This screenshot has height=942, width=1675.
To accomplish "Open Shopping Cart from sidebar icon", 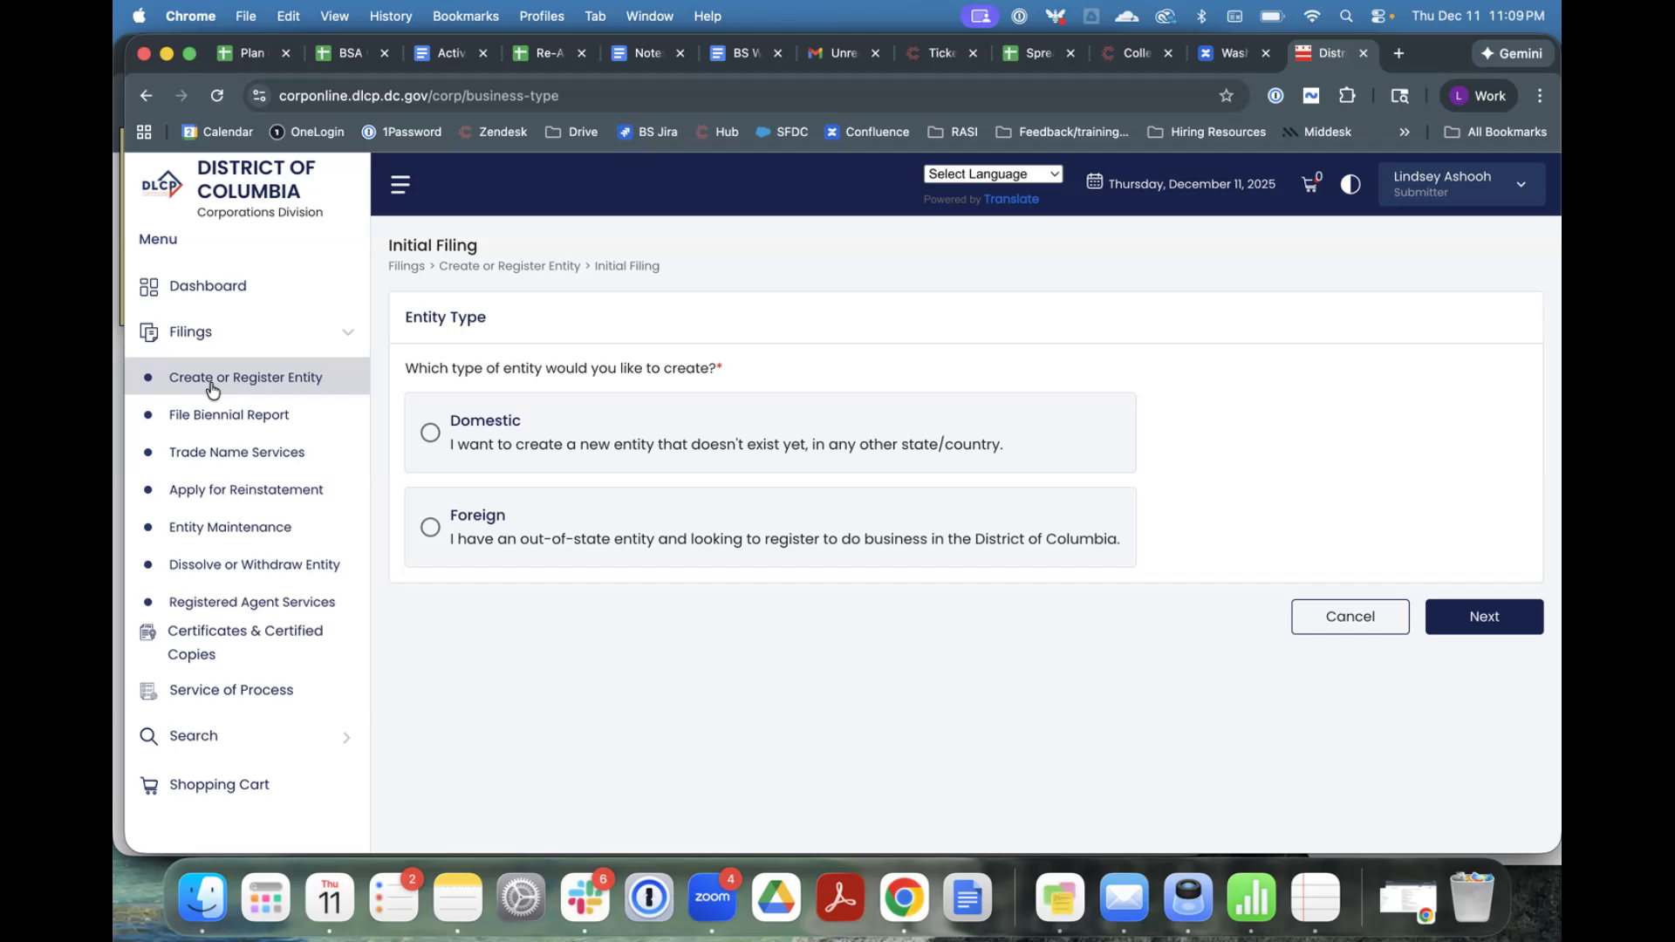I will tap(149, 786).
